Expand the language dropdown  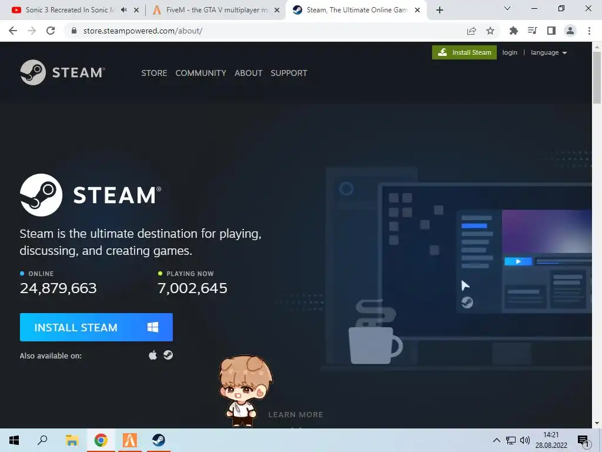point(549,52)
